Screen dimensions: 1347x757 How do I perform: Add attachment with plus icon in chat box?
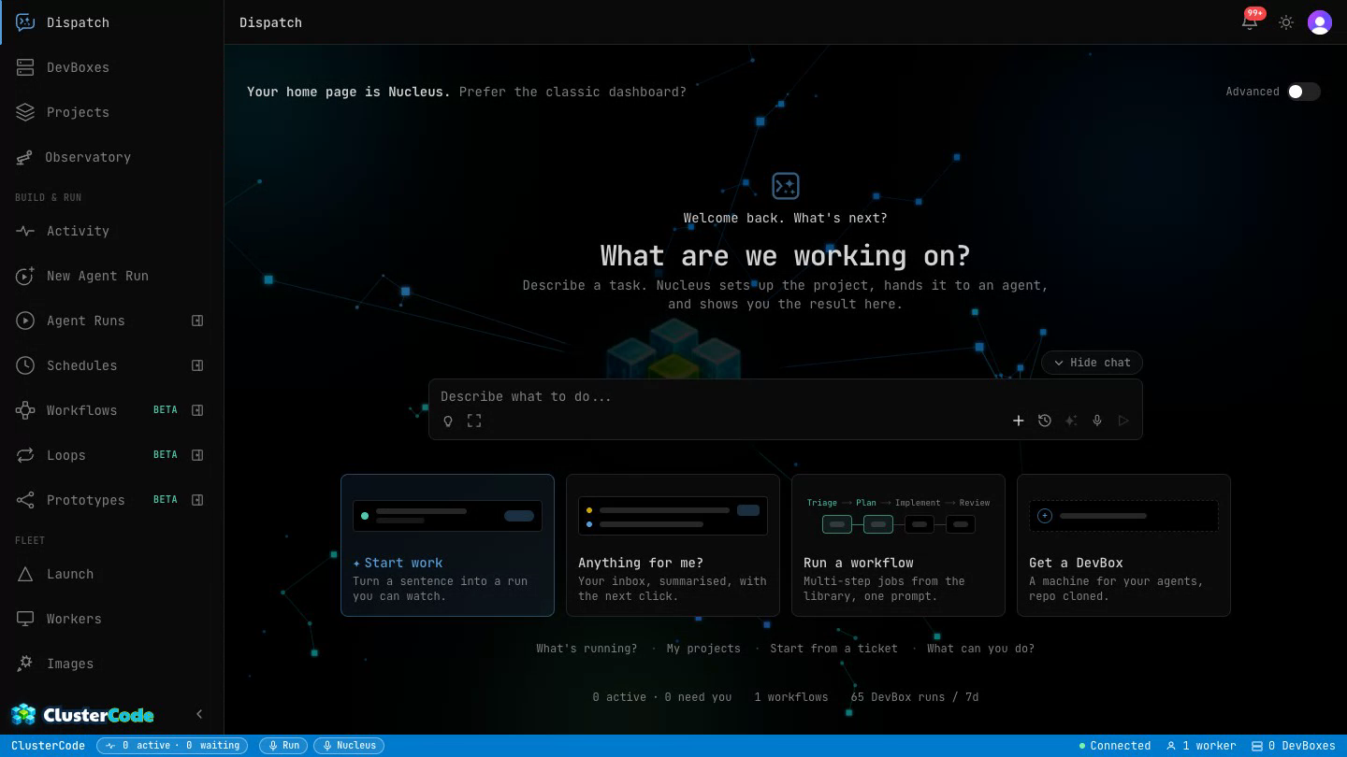1019,421
